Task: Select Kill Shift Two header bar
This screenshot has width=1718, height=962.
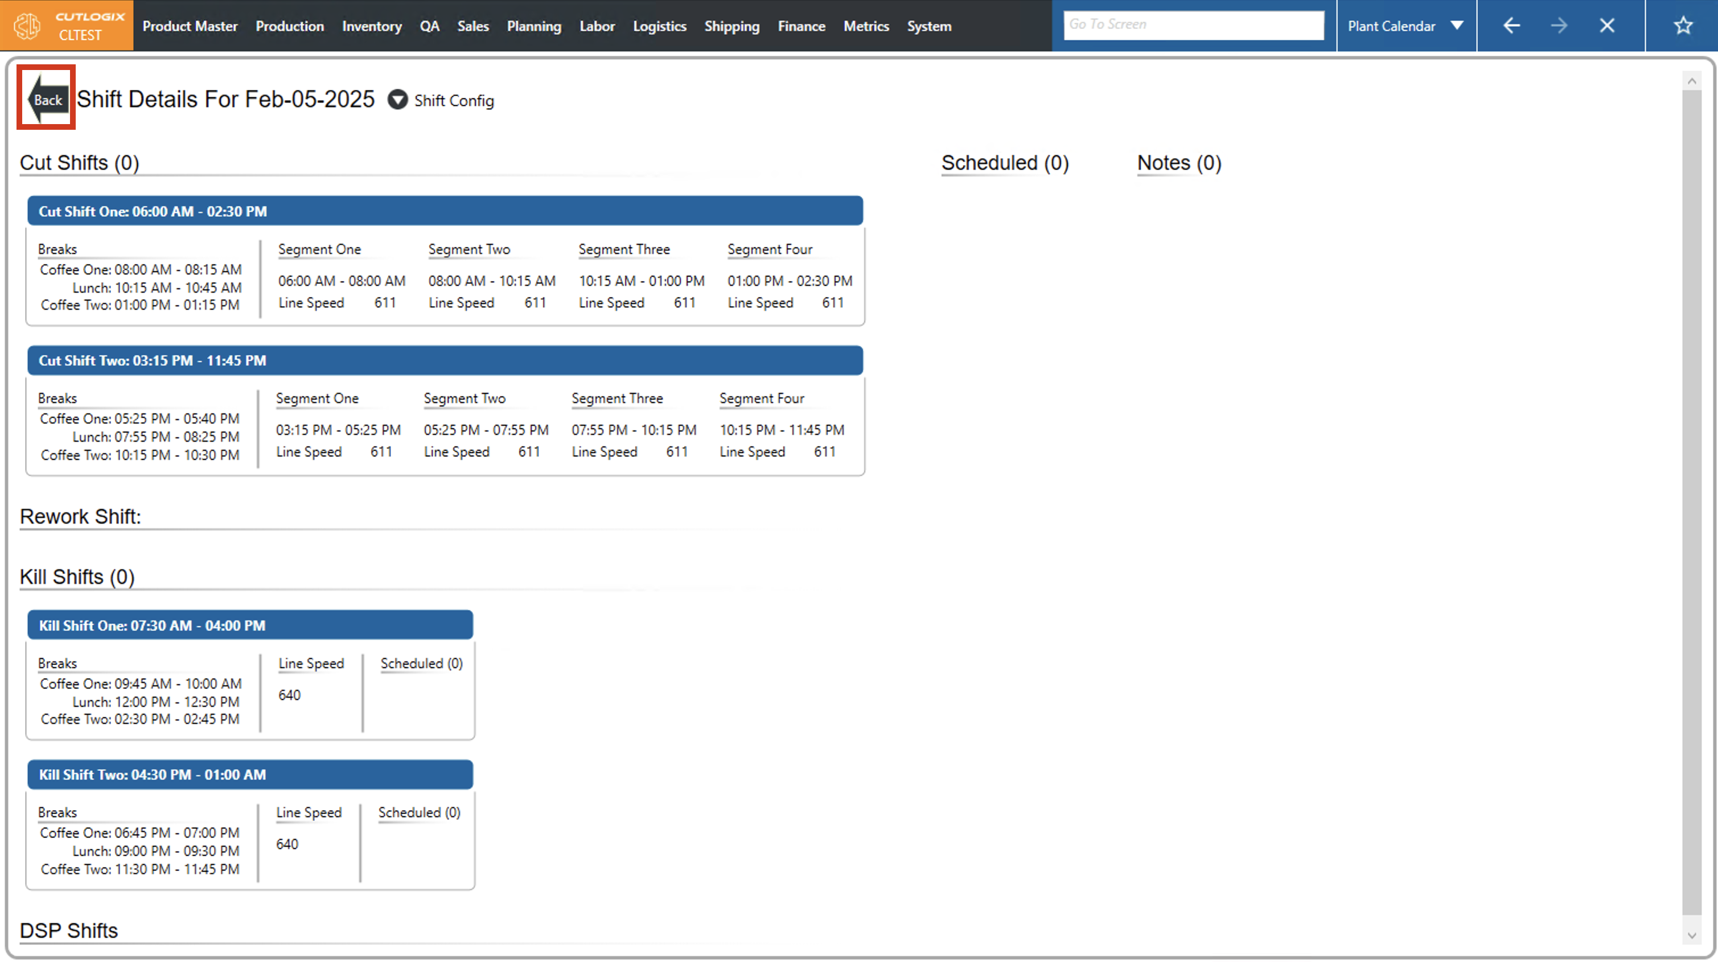Action: [250, 774]
